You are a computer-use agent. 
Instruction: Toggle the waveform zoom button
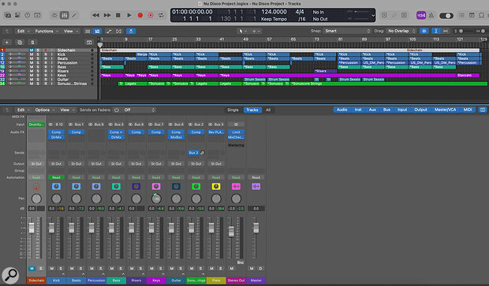point(424,31)
